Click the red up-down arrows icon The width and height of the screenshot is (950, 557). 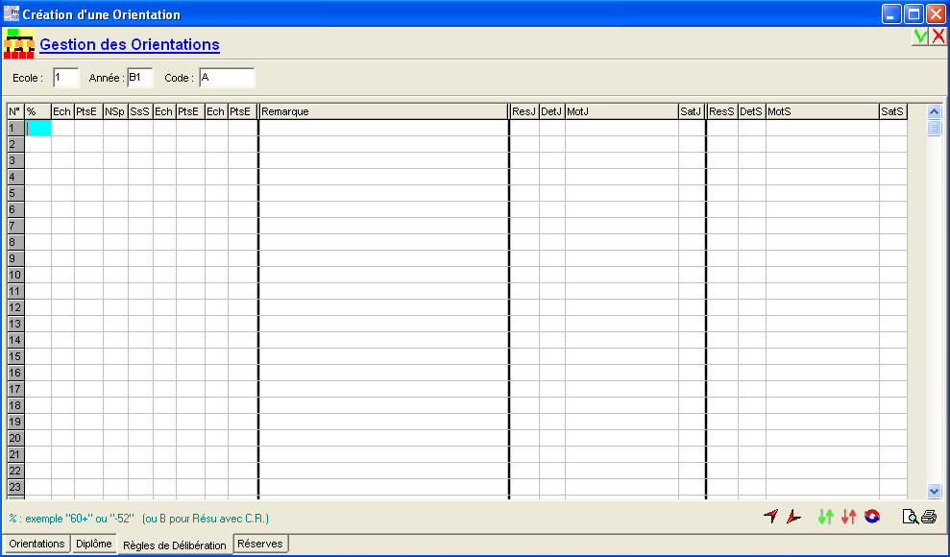click(x=848, y=517)
